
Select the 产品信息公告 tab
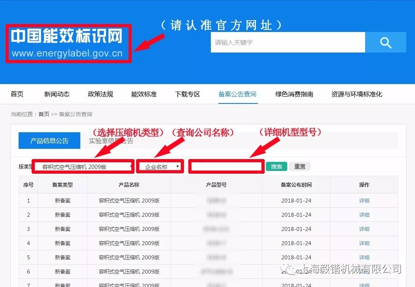[x=49, y=140]
